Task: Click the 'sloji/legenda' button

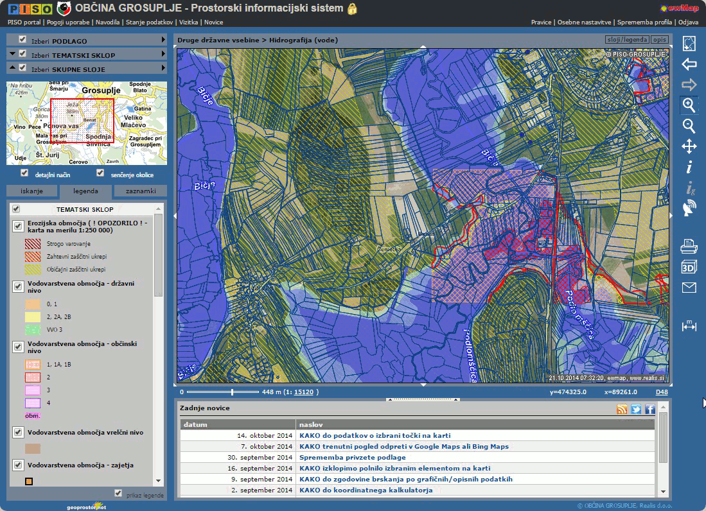Action: pos(627,40)
